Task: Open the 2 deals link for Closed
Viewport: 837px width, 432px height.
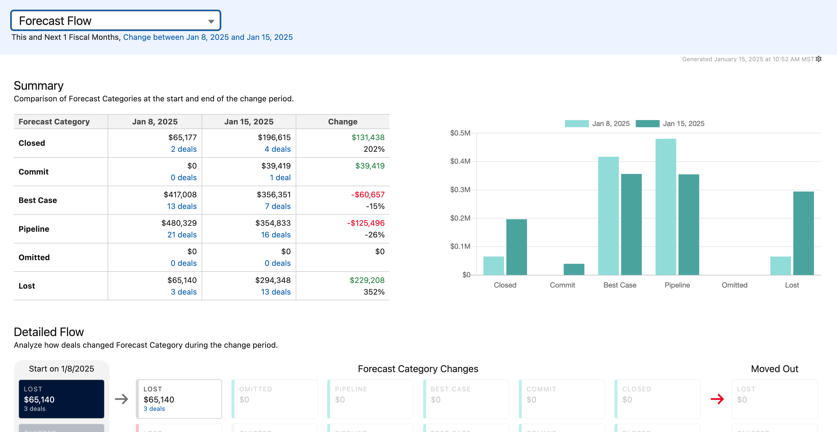Action: point(184,149)
